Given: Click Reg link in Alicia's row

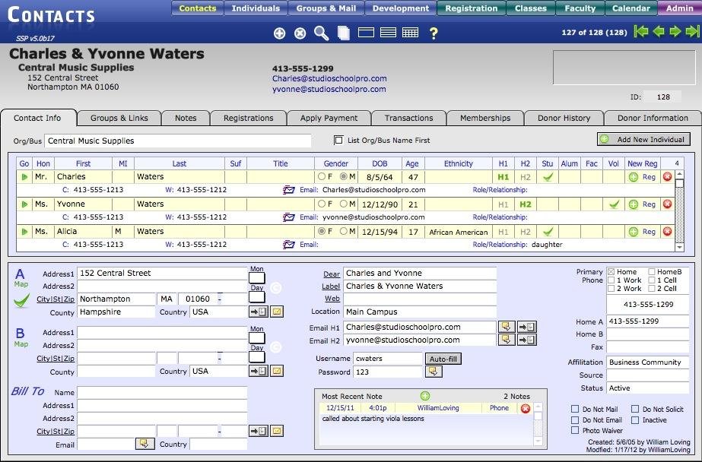Looking at the screenshot, I should [x=650, y=232].
